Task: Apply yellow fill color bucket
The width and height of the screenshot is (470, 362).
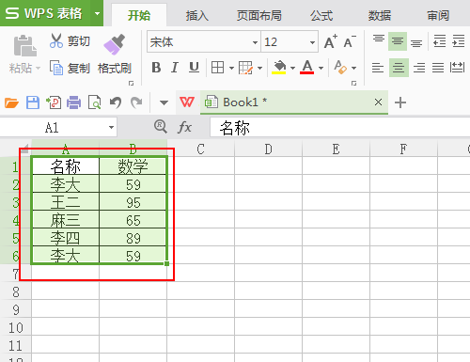Action: (x=279, y=67)
